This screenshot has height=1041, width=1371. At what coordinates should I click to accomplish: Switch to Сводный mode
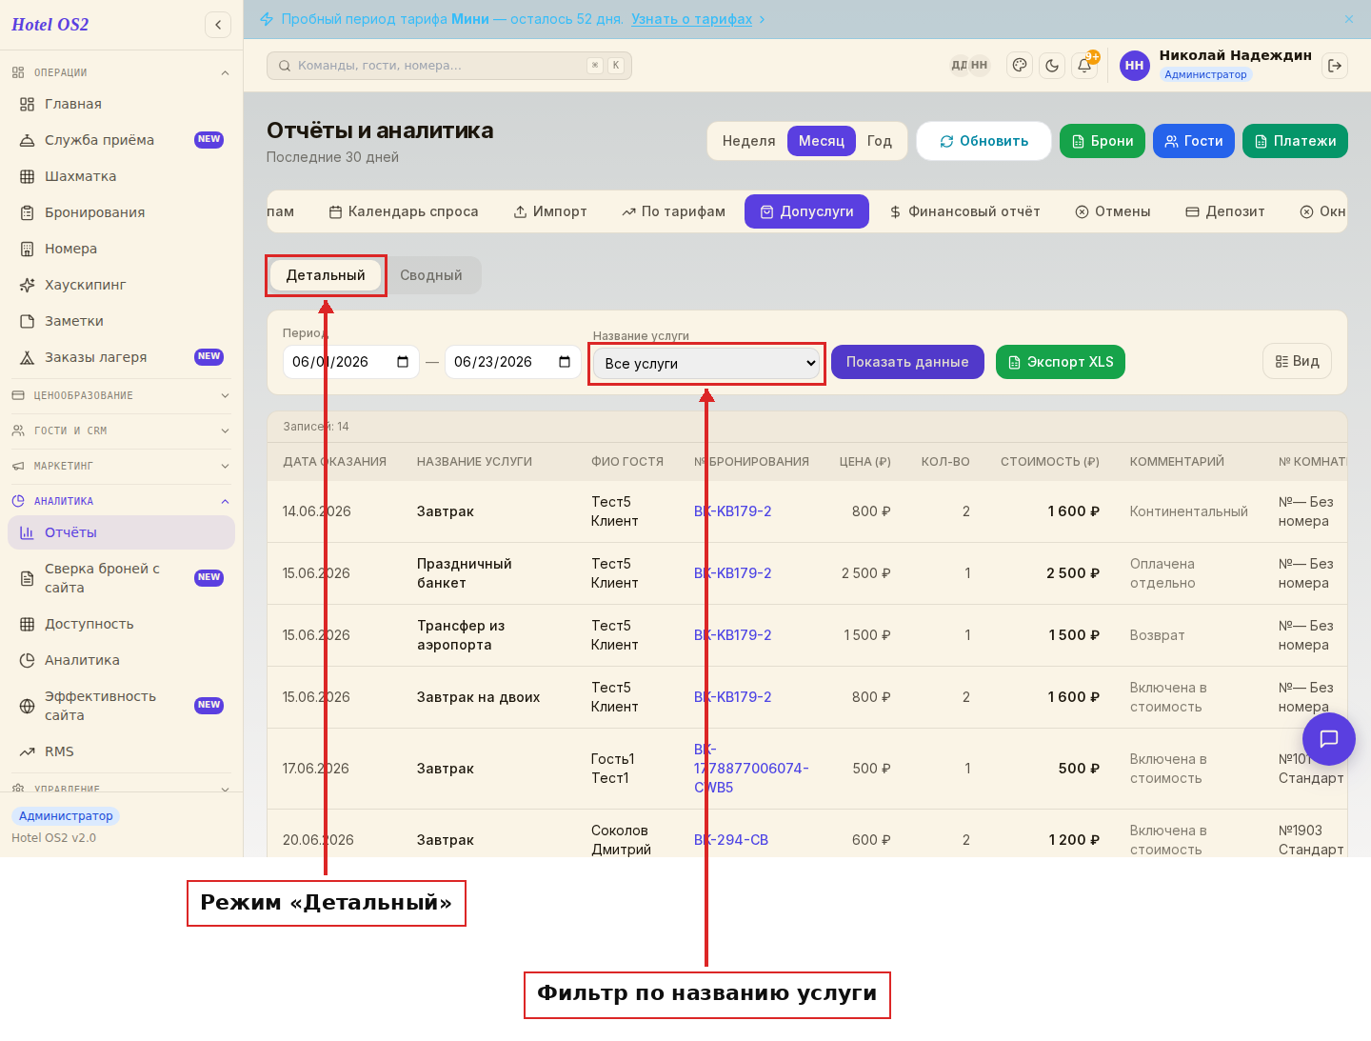[x=431, y=275]
